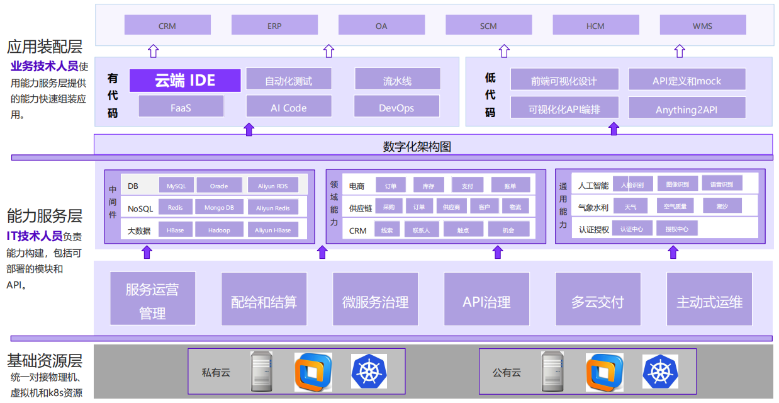
Task: Toggle the 认证中心 option under 认证授权
Action: 632,227
